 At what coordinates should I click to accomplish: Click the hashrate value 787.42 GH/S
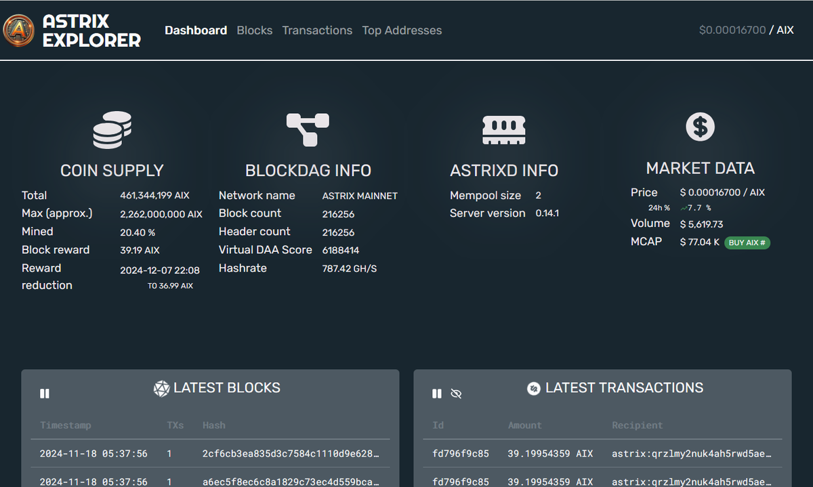click(349, 269)
